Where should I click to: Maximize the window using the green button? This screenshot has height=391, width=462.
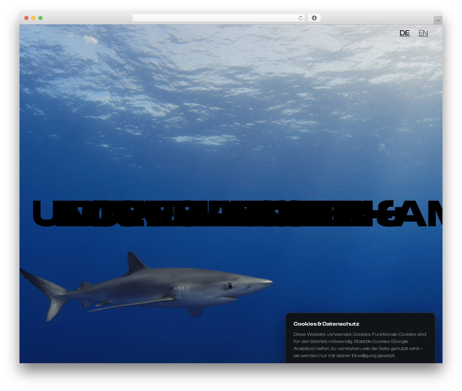[x=40, y=18]
